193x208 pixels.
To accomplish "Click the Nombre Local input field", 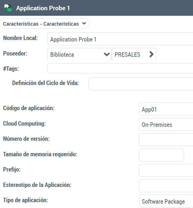I will 120,39.
